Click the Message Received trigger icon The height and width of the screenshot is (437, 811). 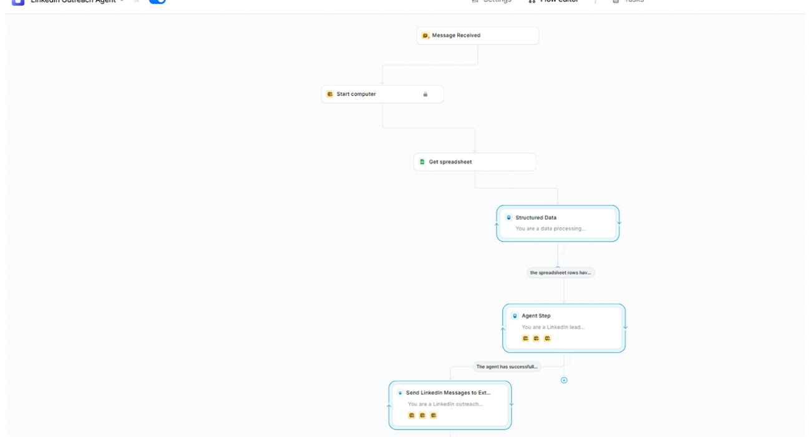tap(426, 36)
